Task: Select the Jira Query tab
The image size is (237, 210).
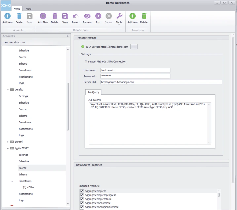Action: tap(93, 92)
